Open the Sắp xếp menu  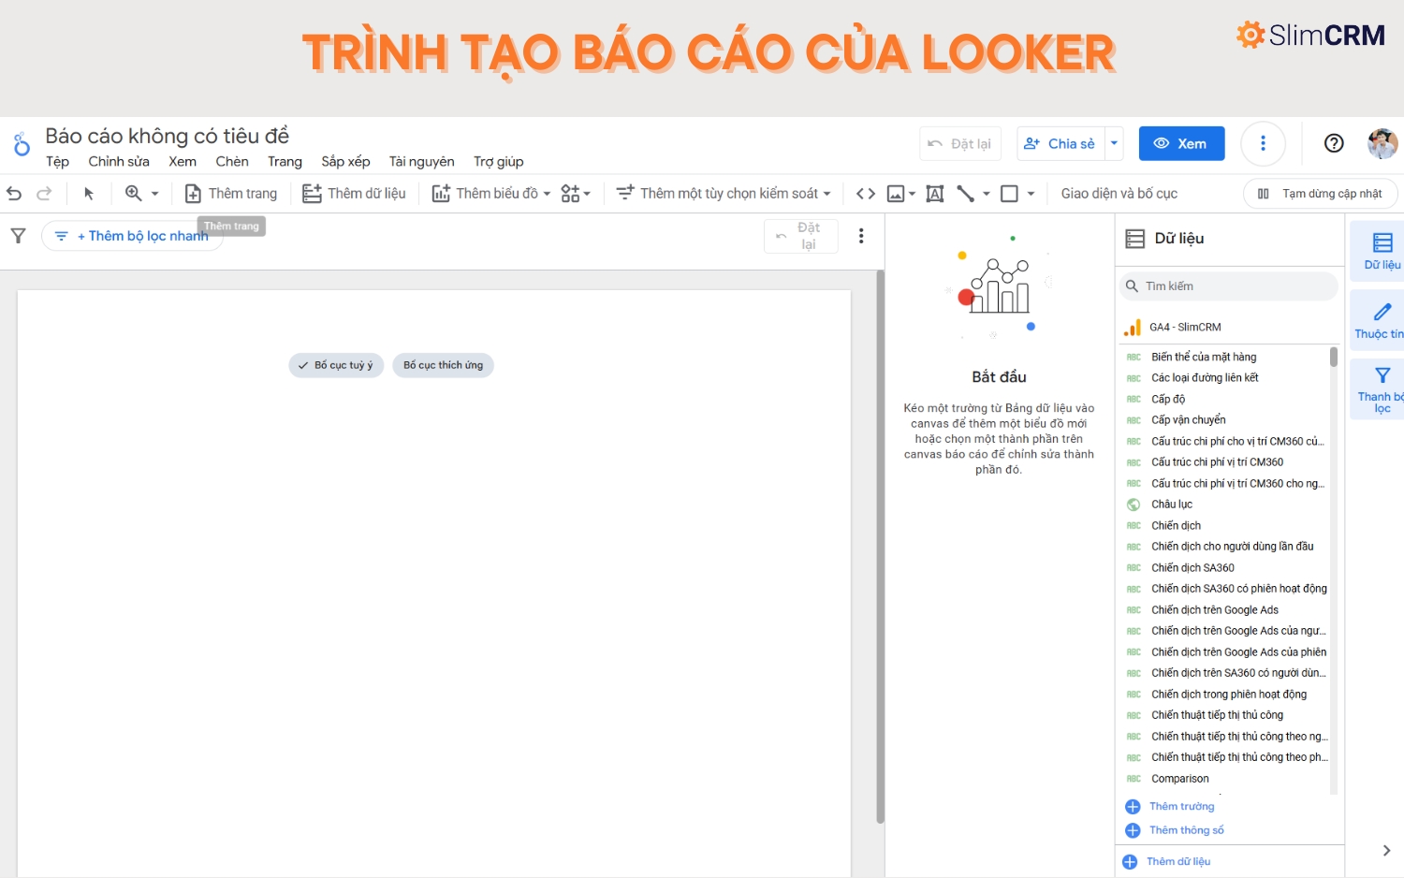345,162
